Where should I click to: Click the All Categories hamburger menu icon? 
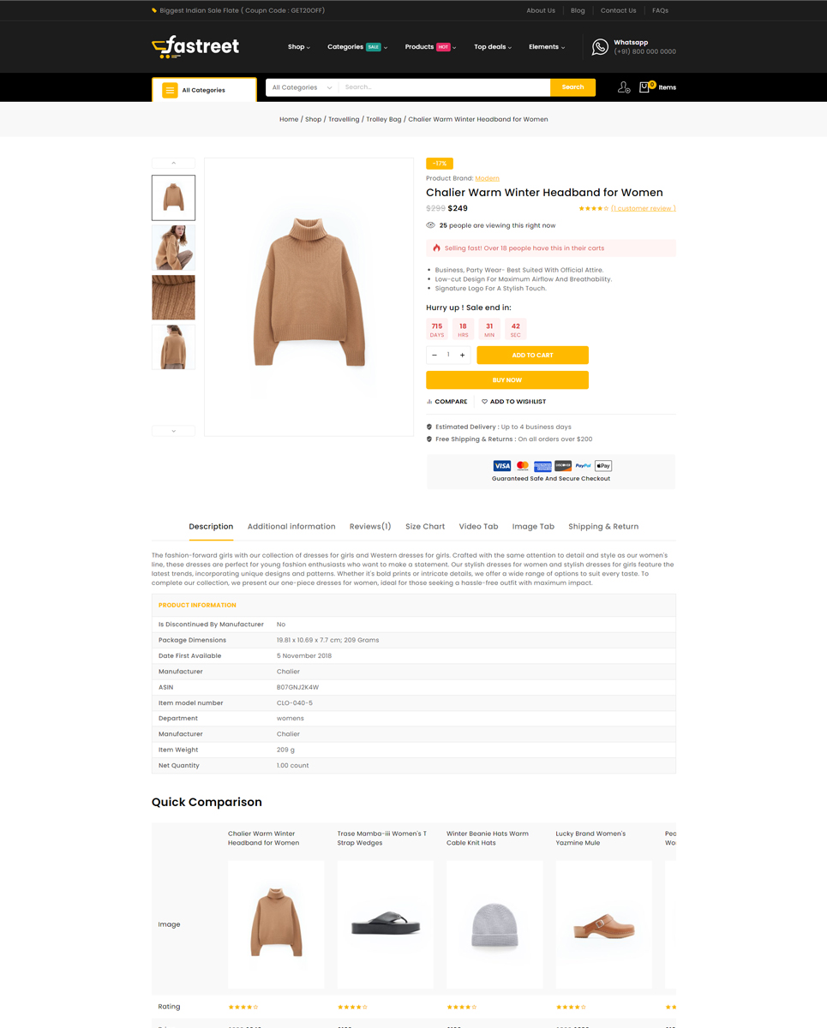click(170, 90)
